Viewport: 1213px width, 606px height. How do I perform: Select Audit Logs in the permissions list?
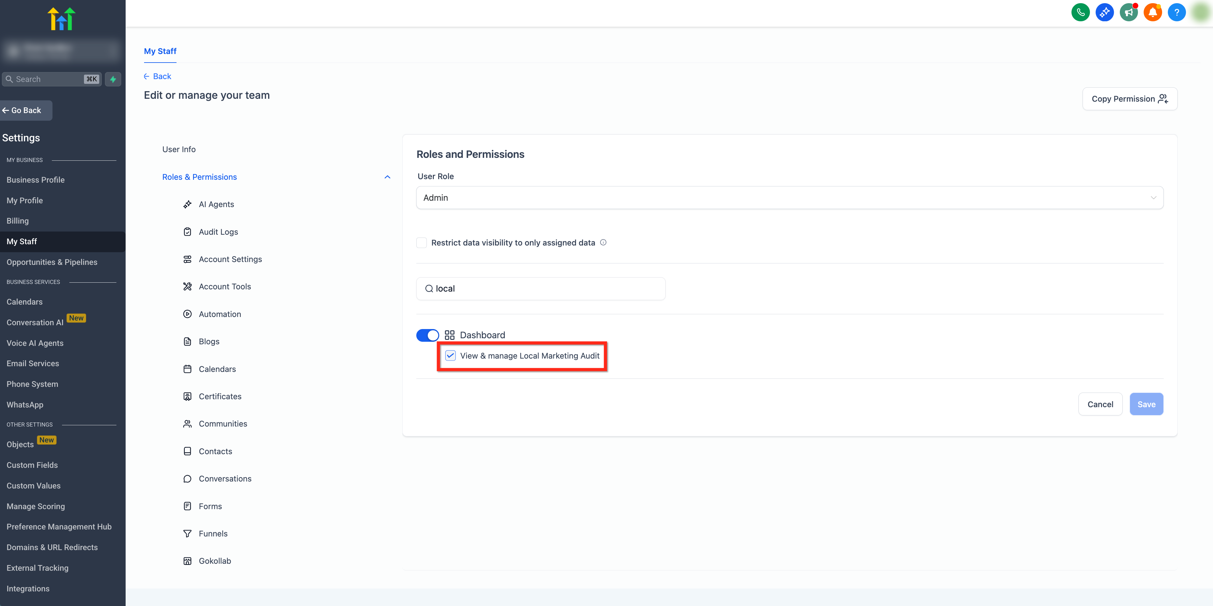tap(218, 232)
